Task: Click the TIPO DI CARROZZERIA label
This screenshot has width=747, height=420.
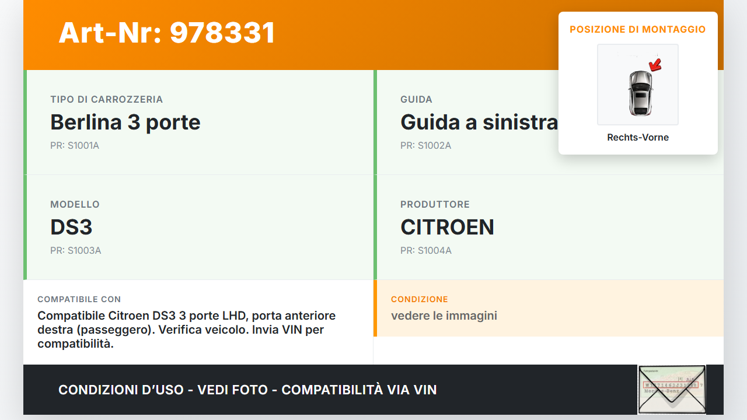Action: pos(107,99)
